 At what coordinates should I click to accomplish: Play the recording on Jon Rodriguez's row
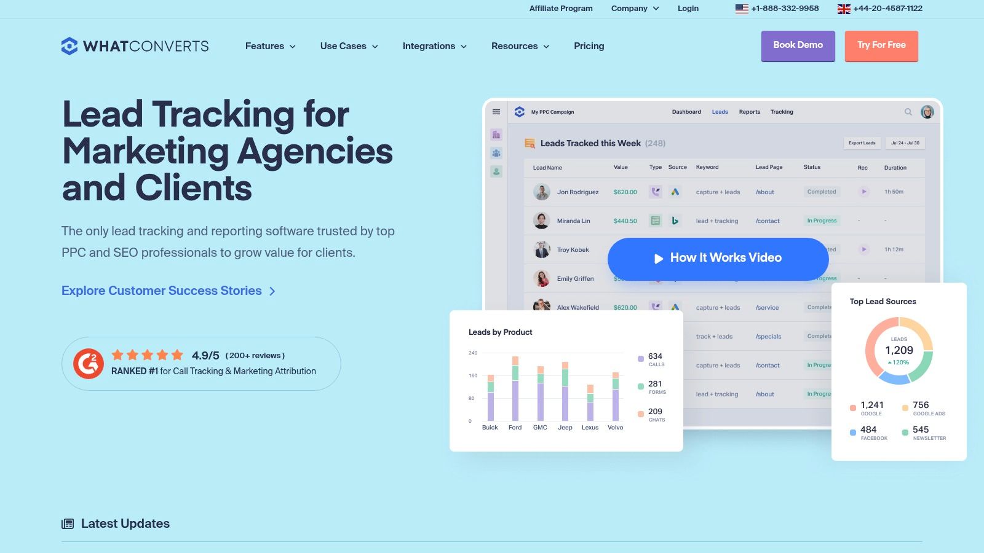click(863, 192)
